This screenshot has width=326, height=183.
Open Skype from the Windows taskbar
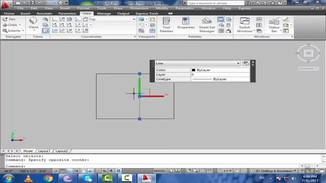[x=88, y=178]
